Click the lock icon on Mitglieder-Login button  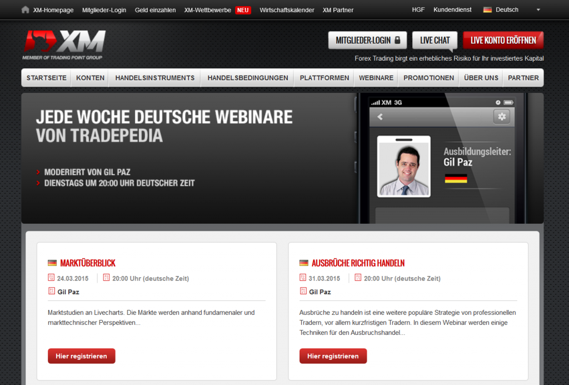397,40
